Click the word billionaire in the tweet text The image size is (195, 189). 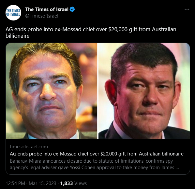18,36
